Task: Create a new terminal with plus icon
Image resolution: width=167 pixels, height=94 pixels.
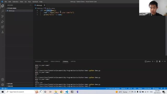Action: point(152,61)
